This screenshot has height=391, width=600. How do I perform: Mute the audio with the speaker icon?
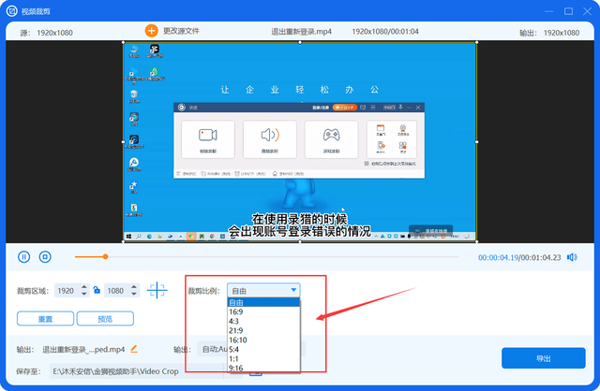[572, 257]
